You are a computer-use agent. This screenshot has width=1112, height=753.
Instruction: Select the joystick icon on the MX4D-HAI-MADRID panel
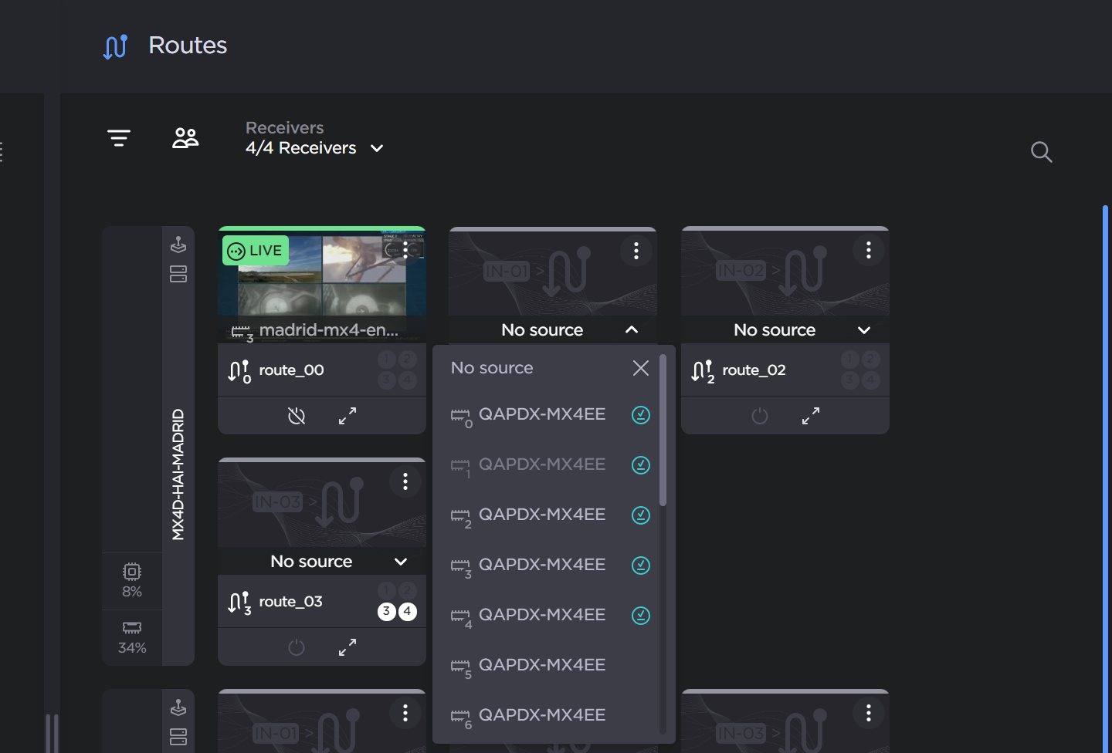[178, 245]
